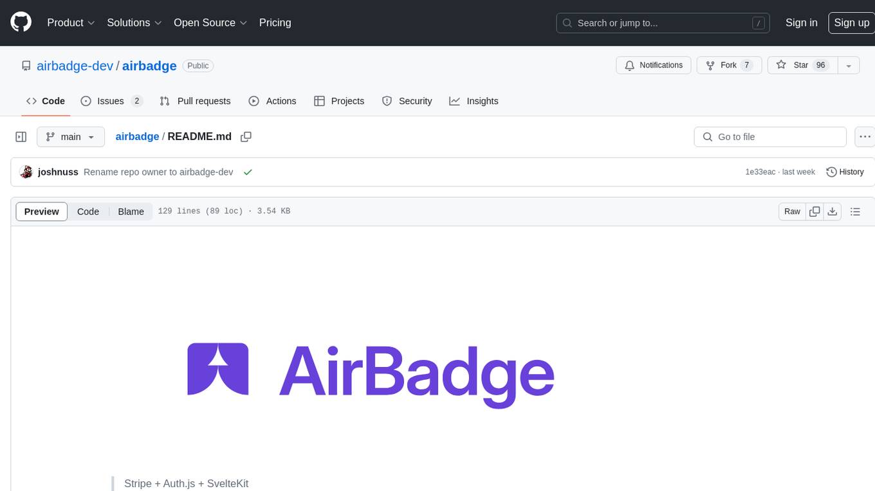
Task: Open joshnuss profile link
Action: coord(58,172)
